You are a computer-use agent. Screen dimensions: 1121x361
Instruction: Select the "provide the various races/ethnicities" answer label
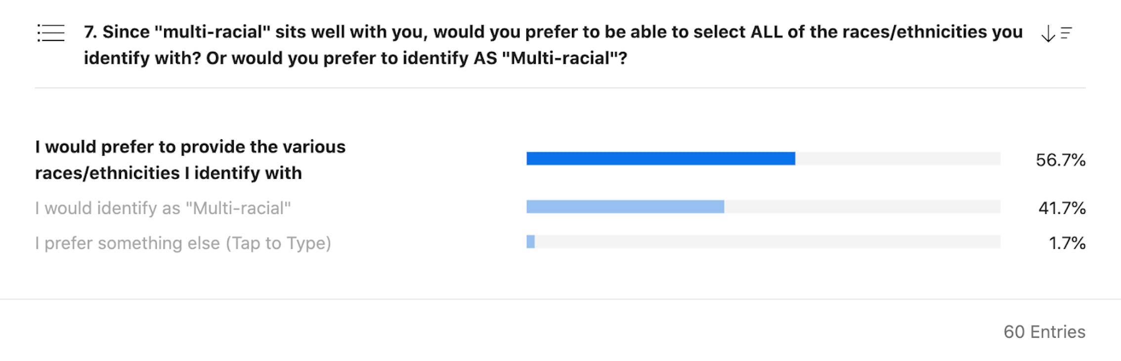tap(190, 160)
